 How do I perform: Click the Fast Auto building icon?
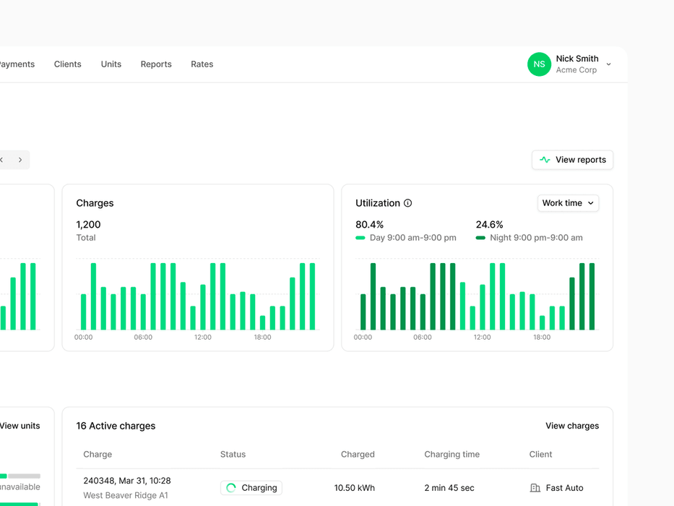535,488
